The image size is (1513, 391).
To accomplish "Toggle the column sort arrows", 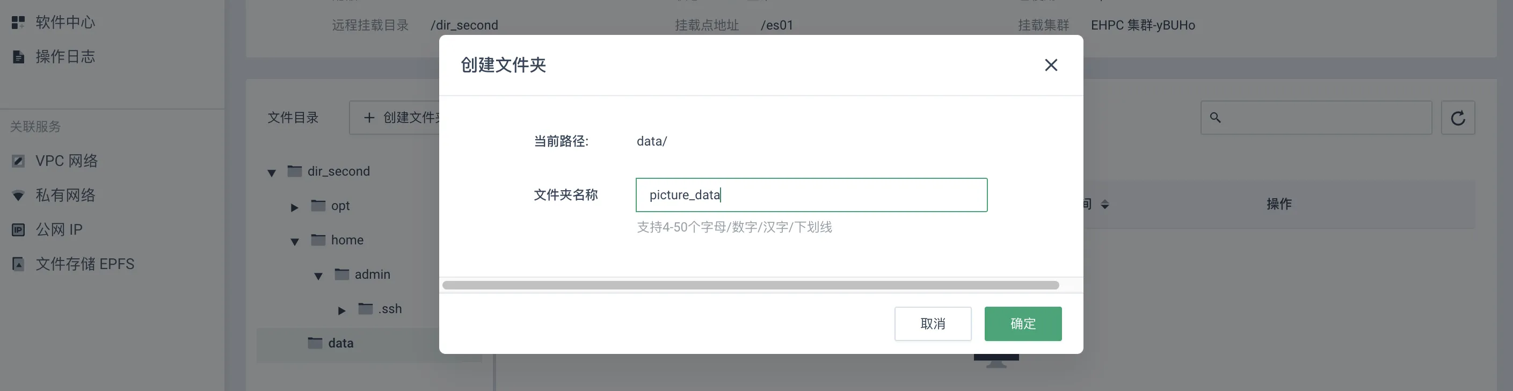I will click(1105, 204).
